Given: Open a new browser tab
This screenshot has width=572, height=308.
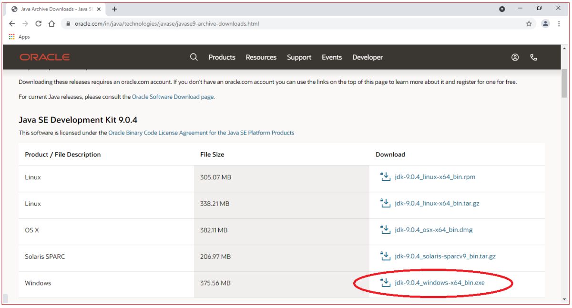Looking at the screenshot, I should point(114,9).
